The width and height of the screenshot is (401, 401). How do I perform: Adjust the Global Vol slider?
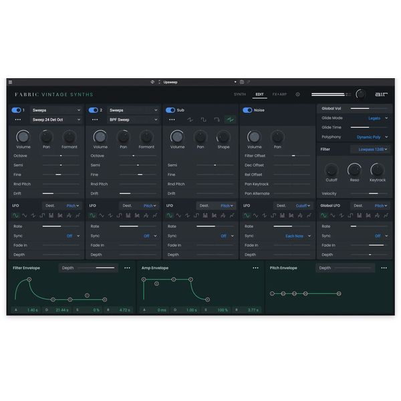369,108
